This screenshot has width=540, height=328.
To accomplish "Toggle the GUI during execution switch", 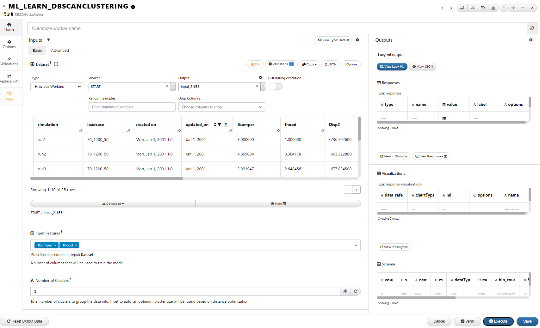I will [x=276, y=87].
